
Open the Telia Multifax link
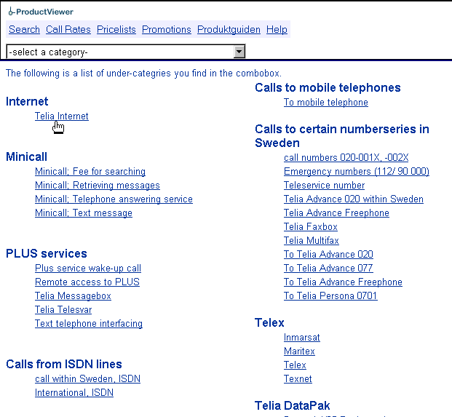312,240
